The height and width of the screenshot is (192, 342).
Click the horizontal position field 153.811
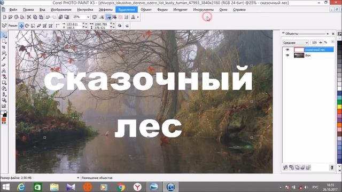75,24
